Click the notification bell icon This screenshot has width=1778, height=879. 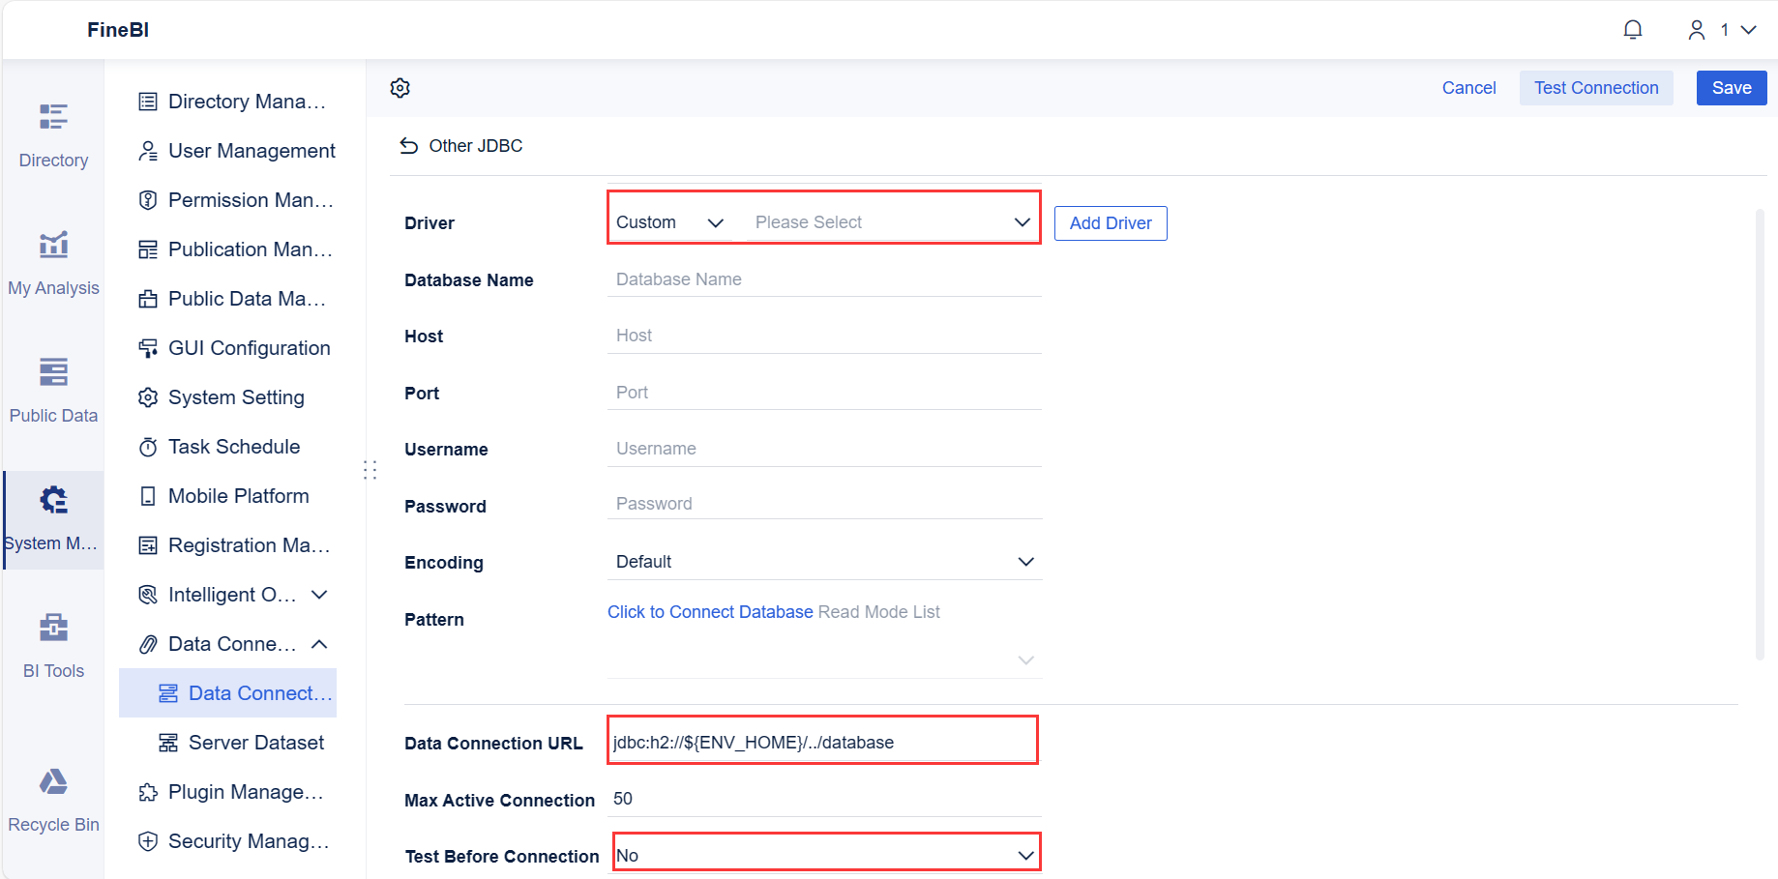click(x=1633, y=29)
